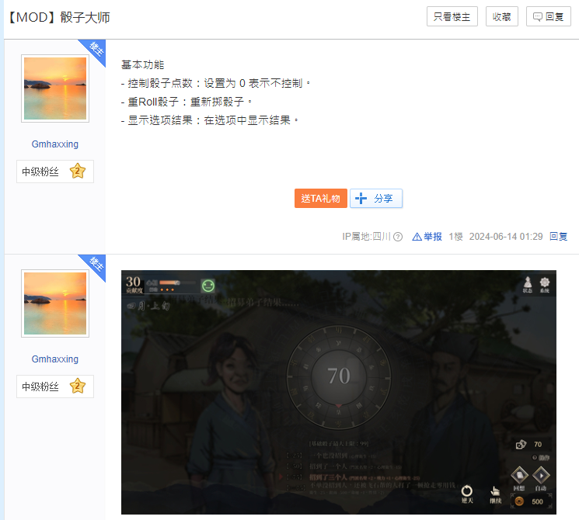Open the 分享 share menu
This screenshot has width=579, height=520.
pyautogui.click(x=376, y=199)
